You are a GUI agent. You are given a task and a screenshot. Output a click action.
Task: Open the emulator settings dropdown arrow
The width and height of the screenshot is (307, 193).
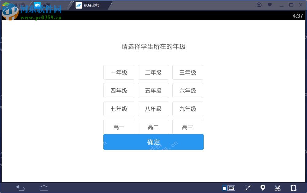pyautogui.click(x=269, y=5)
